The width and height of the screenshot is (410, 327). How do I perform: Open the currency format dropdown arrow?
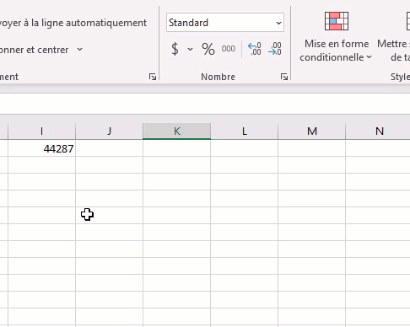click(x=191, y=50)
